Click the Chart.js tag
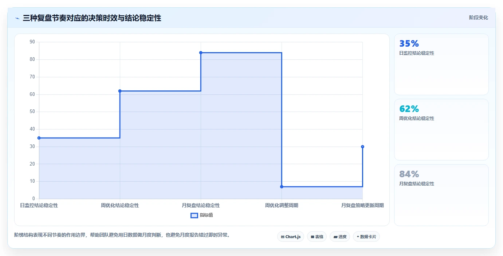503x256 pixels. pos(291,237)
